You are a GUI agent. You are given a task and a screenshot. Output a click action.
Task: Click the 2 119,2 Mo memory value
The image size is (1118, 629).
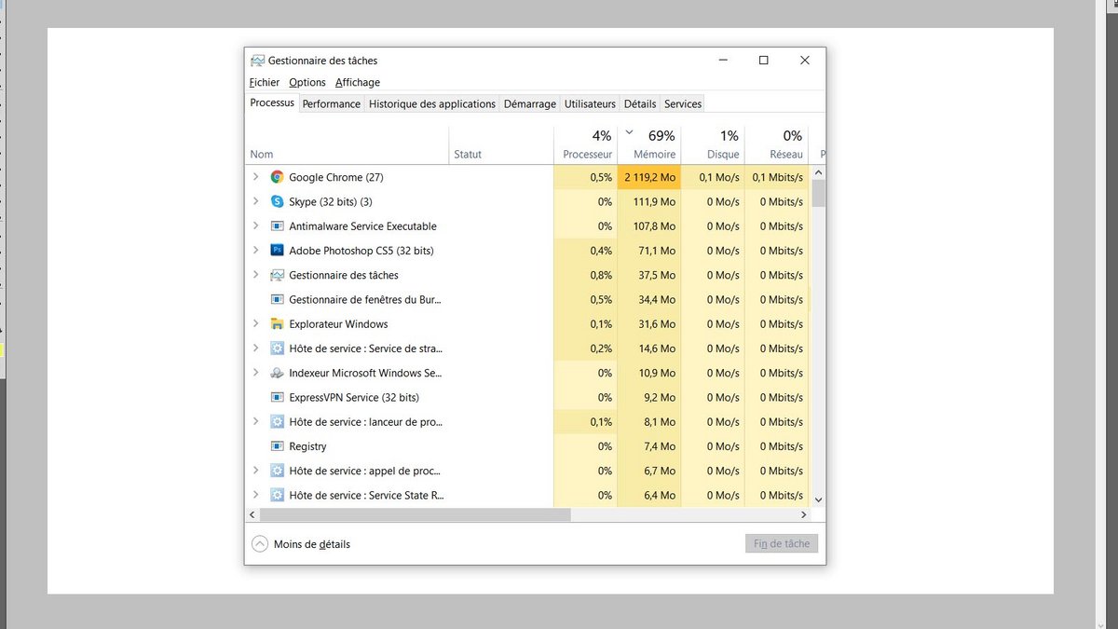coord(649,177)
